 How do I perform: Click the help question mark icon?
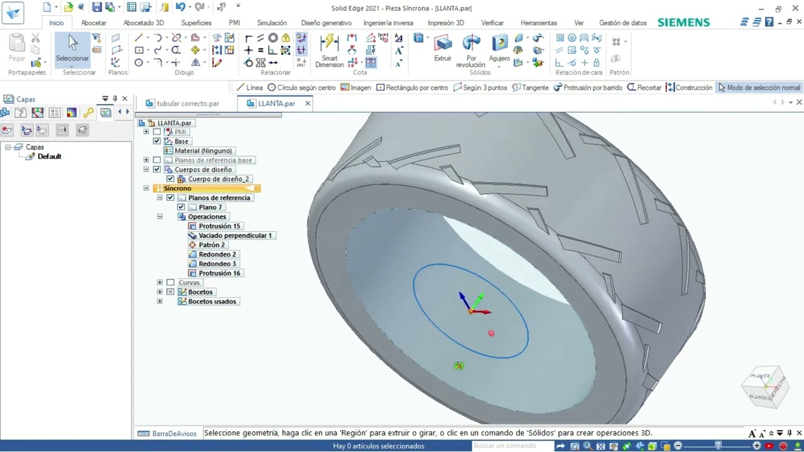[x=769, y=22]
